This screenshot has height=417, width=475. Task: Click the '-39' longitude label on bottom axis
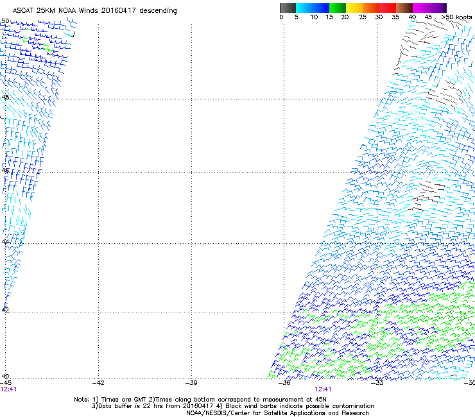(x=191, y=383)
